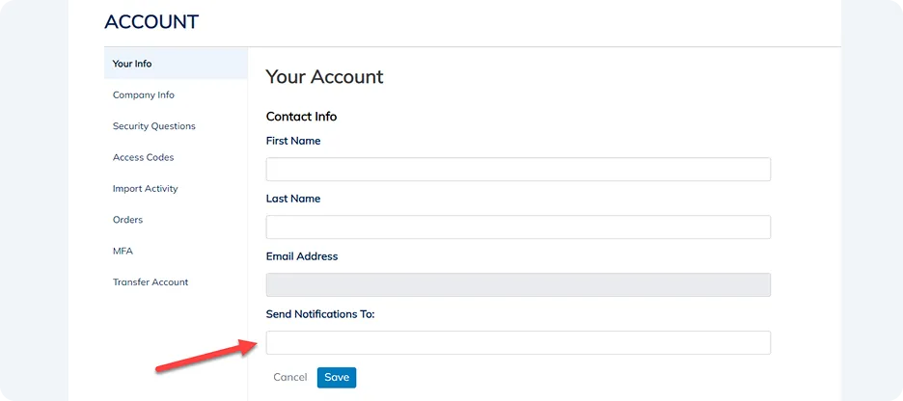Open the Orders section
The image size is (903, 401).
127,220
